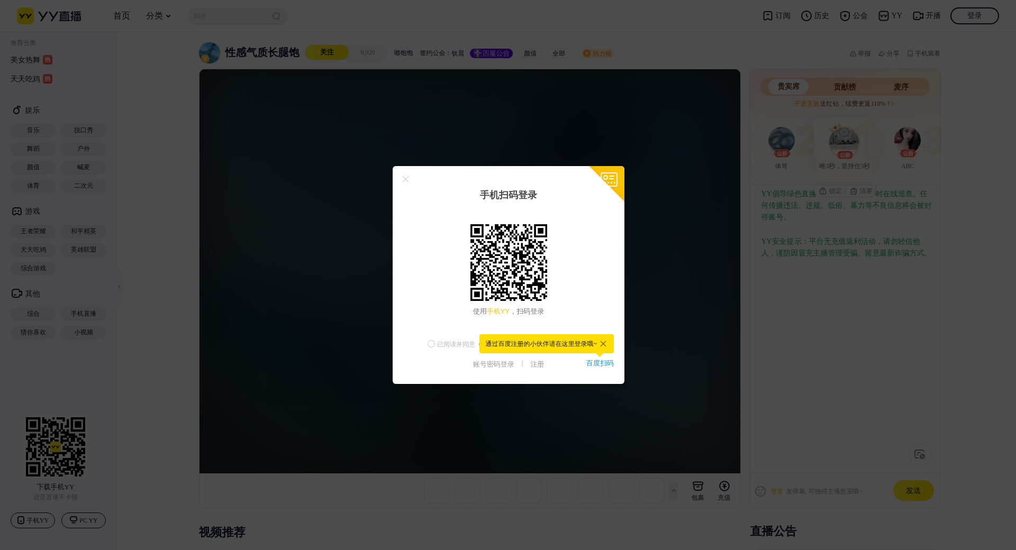Switch to account login via corner icon
The width and height of the screenshot is (1016, 550).
[610, 179]
